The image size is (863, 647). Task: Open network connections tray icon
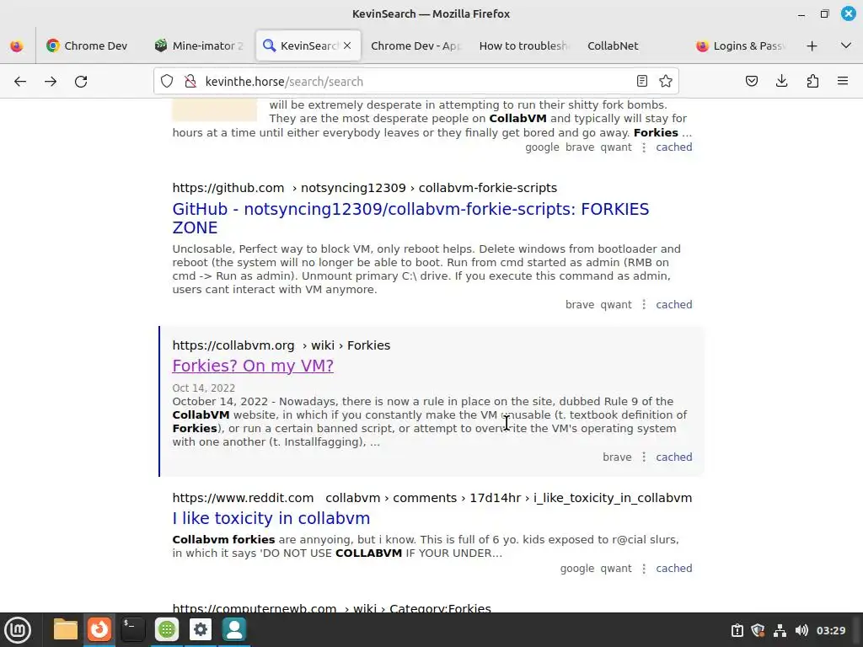(x=780, y=630)
